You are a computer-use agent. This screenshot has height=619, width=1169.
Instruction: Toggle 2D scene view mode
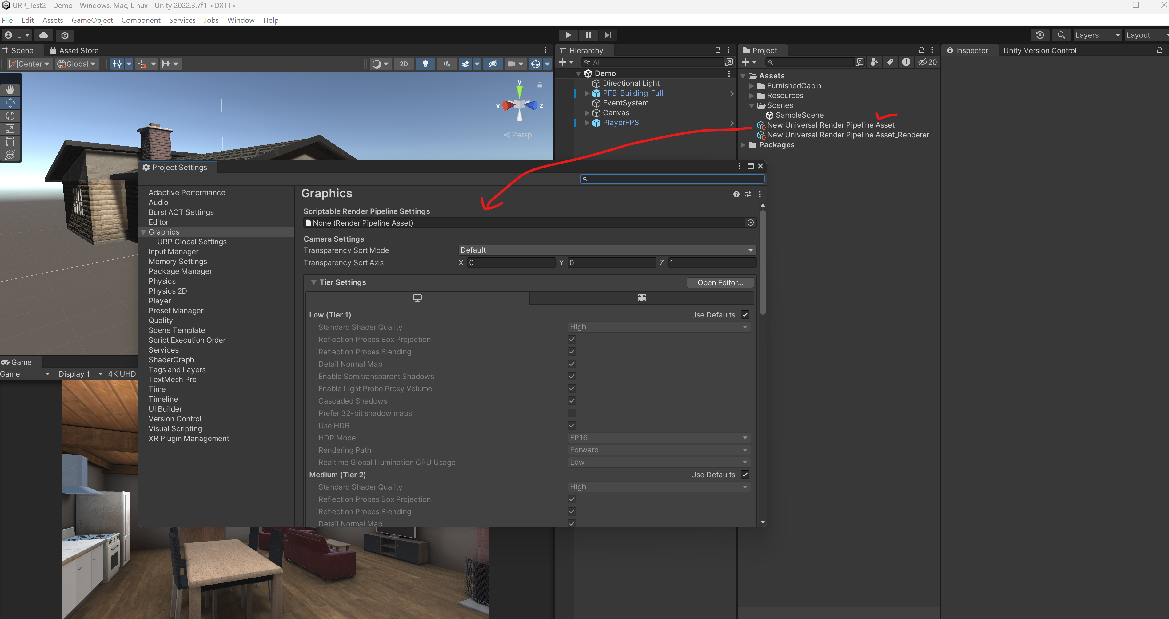[403, 64]
